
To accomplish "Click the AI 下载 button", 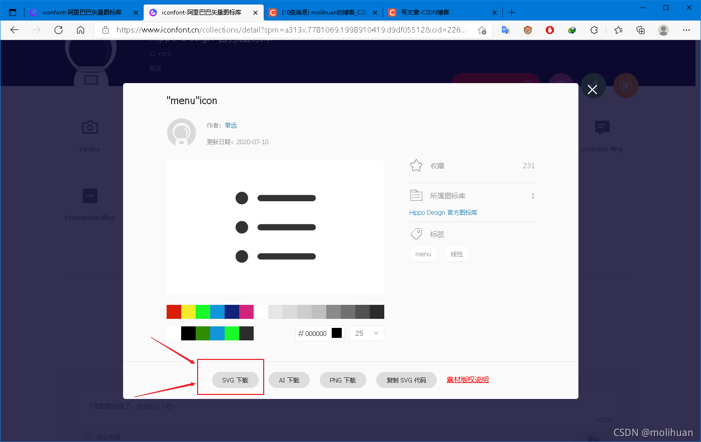I will (x=289, y=380).
